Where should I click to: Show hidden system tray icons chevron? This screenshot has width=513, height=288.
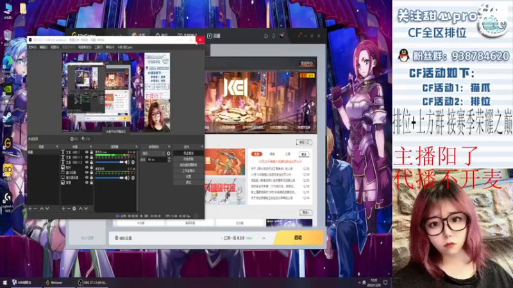[x=359, y=283]
